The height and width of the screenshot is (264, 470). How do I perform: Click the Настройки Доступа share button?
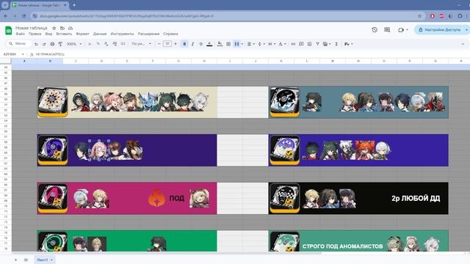(439, 29)
